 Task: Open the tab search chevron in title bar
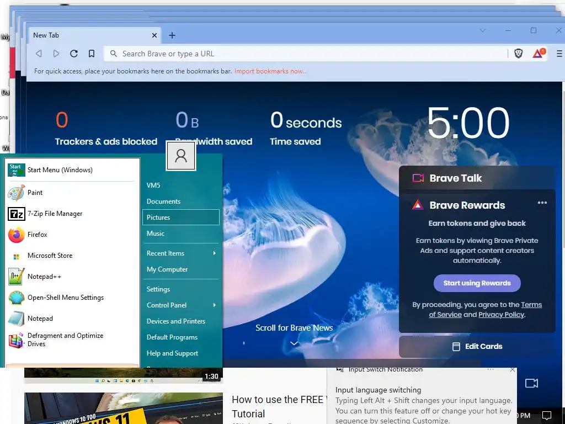point(483,31)
